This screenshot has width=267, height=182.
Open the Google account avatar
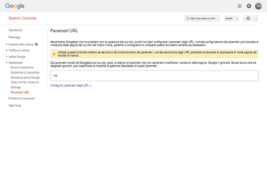(258, 6)
